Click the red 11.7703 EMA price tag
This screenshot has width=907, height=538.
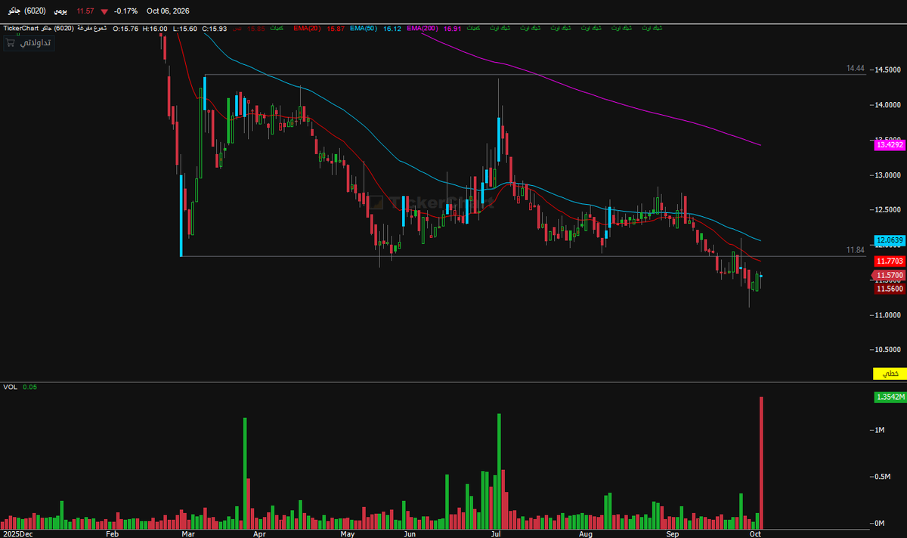[x=890, y=261]
